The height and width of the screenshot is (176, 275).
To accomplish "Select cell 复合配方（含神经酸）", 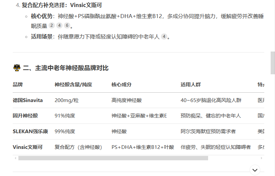I will point(78,147).
